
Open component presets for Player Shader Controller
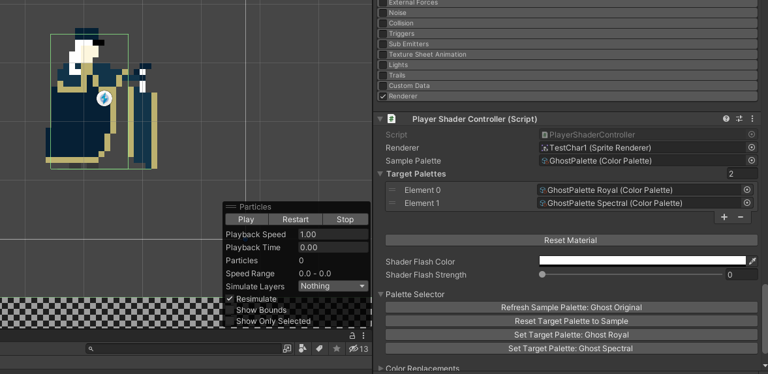pos(739,119)
